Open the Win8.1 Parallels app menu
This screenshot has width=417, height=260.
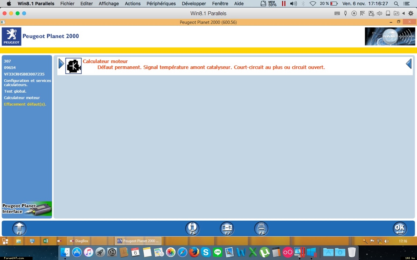(x=36, y=4)
